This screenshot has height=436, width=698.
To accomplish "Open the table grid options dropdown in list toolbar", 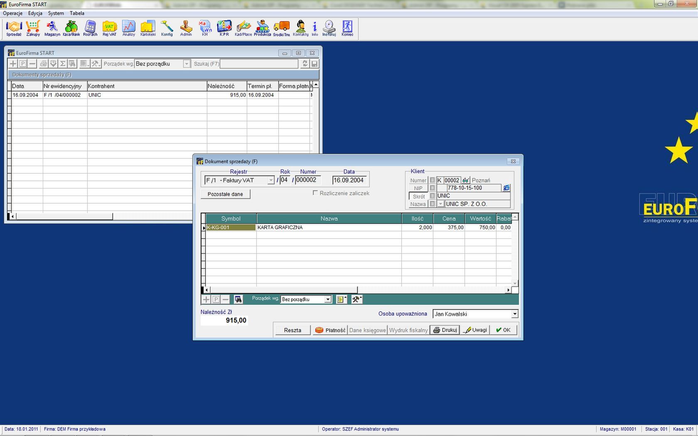I will (84, 64).
